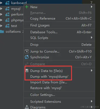Image resolution: width=100 pixels, height=109 pixels.
Task: Choose Copy Reference from the context menu
Action: 59,19
